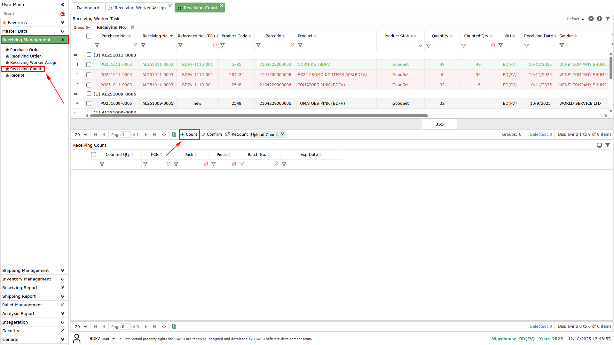Open the upper page size dropdown
614x345 pixels.
pyautogui.click(x=81, y=134)
